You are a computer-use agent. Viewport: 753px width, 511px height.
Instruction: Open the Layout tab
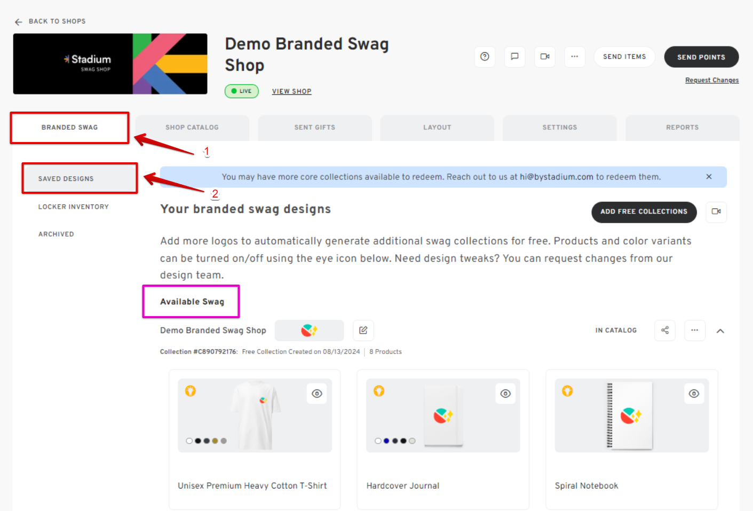point(437,128)
